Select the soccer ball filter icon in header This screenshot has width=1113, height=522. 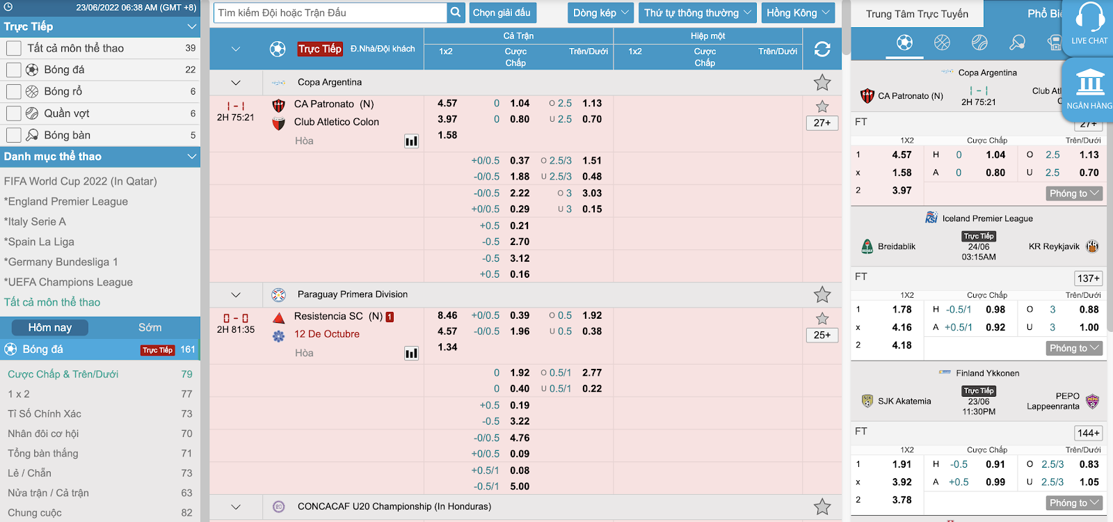point(278,49)
